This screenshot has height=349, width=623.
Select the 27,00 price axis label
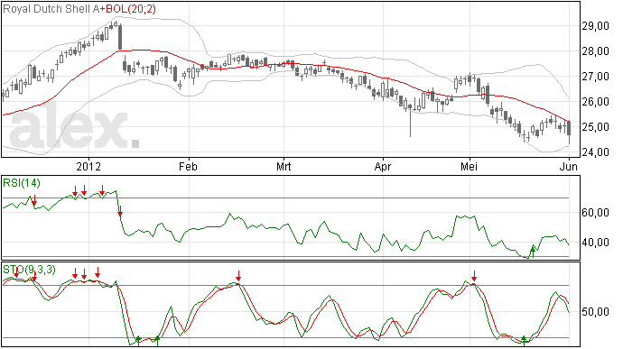click(x=595, y=77)
